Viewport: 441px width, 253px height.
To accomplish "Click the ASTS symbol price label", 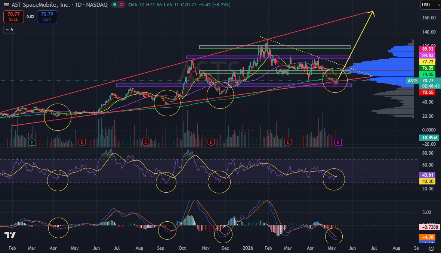I will (x=413, y=81).
